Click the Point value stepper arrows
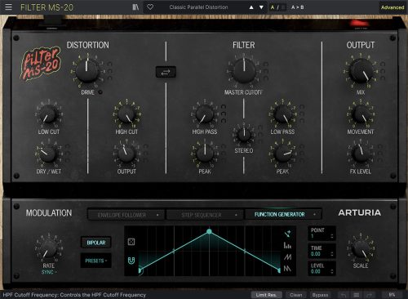 331,236
